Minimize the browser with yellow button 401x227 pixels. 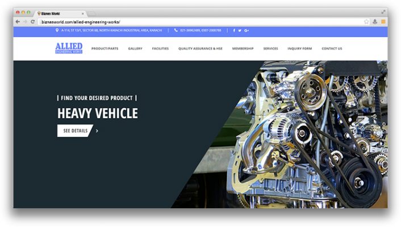click(23, 12)
